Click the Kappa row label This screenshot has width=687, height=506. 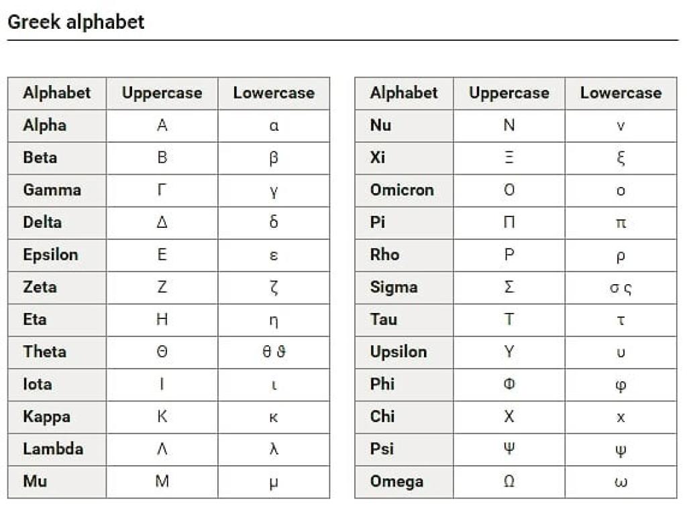click(x=46, y=417)
